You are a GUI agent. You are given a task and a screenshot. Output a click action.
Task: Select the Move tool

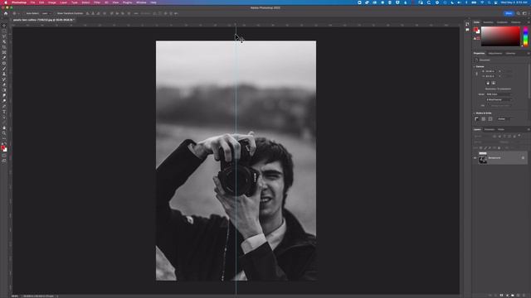point(4,26)
